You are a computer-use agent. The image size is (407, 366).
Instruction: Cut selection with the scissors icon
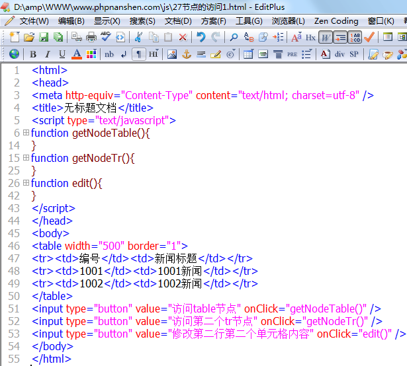pyautogui.click(x=139, y=37)
